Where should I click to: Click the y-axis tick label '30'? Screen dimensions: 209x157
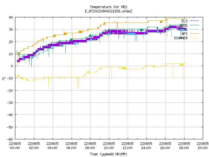11,29
